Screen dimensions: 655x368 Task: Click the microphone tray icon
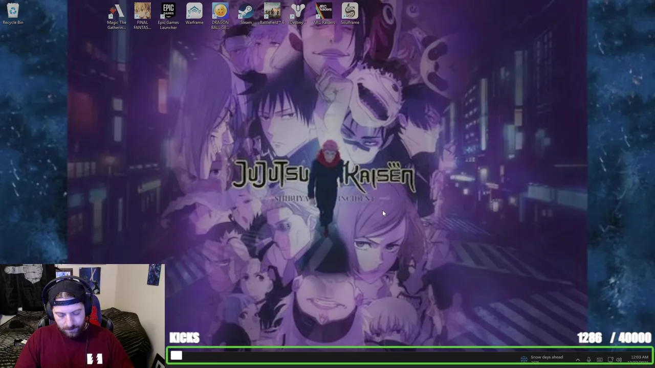(x=589, y=360)
